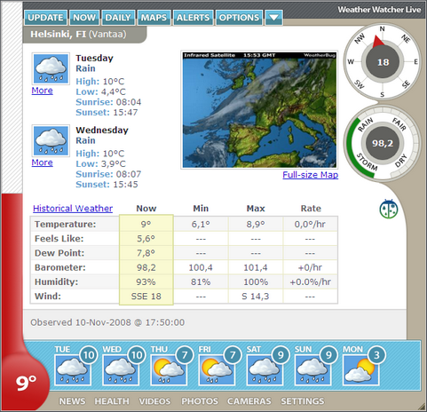Click the Humidity Min value 81%
Image resolution: width=427 pixels, height=412 pixels.
[x=201, y=281]
